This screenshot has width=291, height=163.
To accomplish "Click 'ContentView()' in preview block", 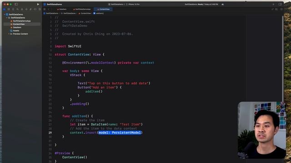I will (x=75, y=157).
